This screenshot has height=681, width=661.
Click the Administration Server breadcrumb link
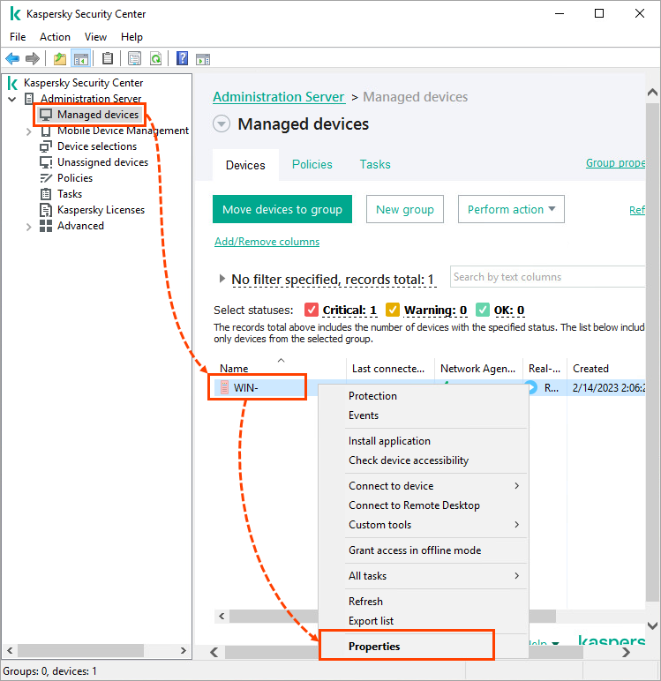coord(279,97)
